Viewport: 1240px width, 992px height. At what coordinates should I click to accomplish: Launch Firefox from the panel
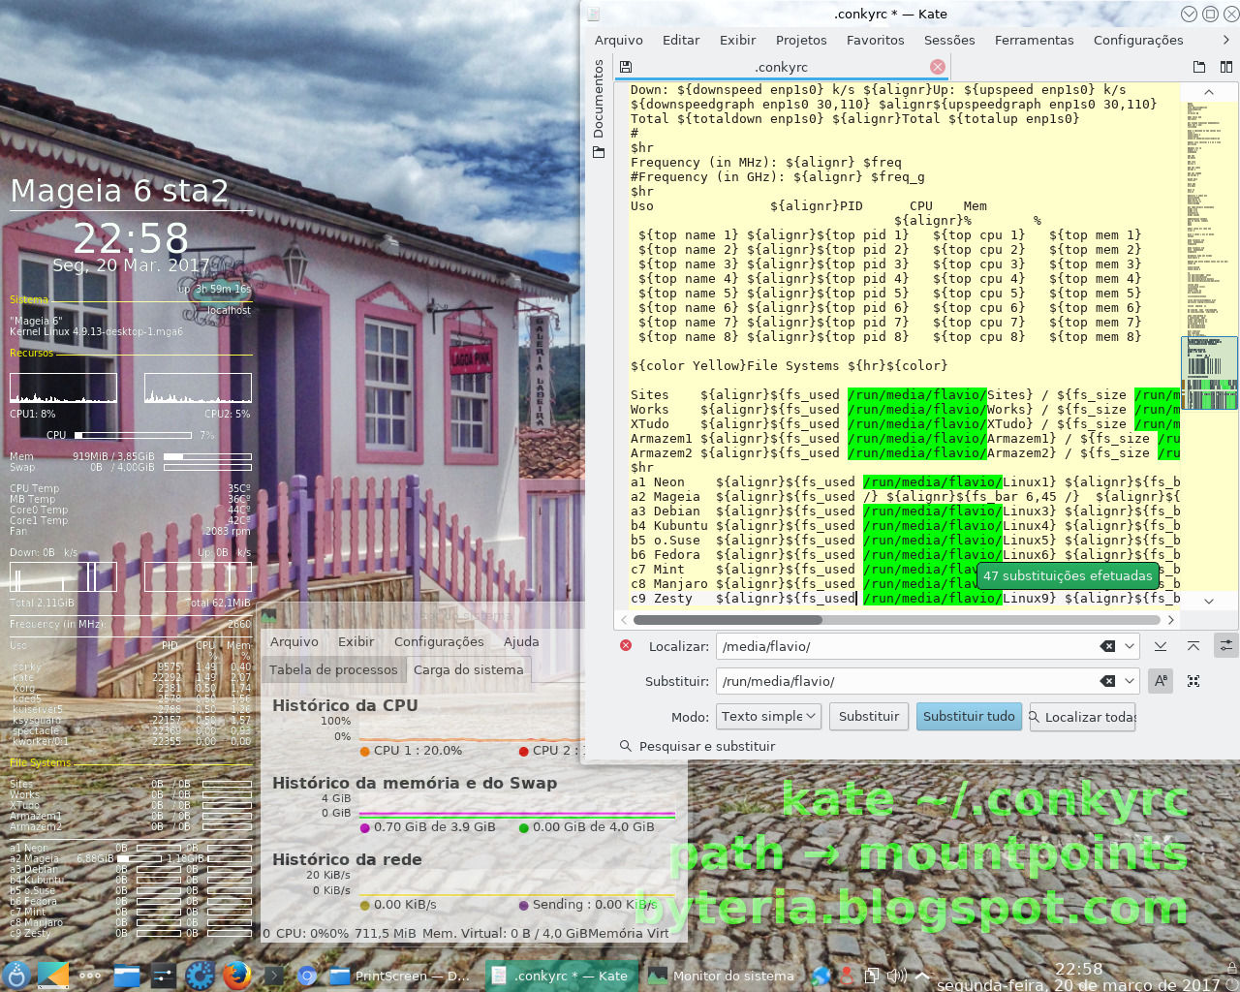[236, 975]
